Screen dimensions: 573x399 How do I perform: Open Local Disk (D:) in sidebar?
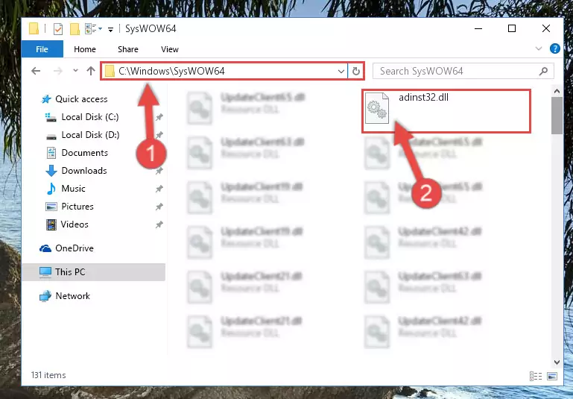click(90, 134)
